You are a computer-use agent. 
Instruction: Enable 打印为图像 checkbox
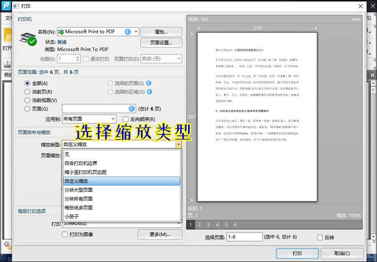coord(65,234)
